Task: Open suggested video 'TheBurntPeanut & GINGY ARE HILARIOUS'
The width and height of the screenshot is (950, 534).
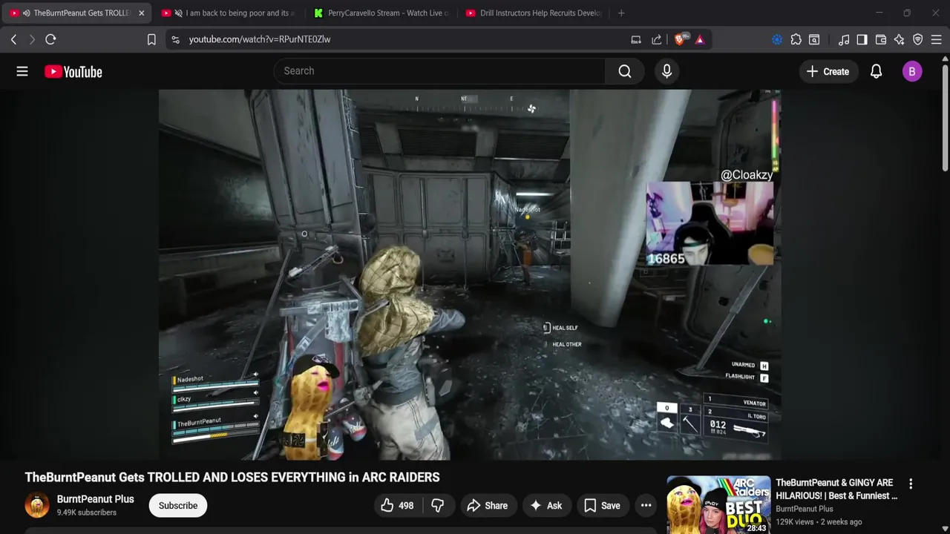Action: coord(836,489)
